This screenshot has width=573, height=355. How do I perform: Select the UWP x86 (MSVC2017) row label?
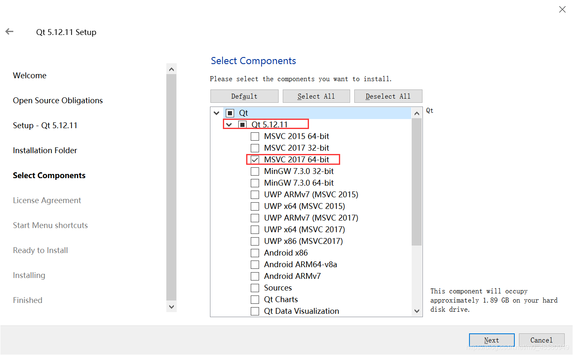pos(303,241)
